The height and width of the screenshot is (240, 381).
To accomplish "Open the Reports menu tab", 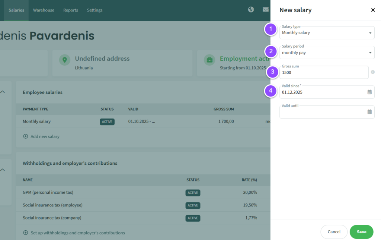I will tap(71, 10).
